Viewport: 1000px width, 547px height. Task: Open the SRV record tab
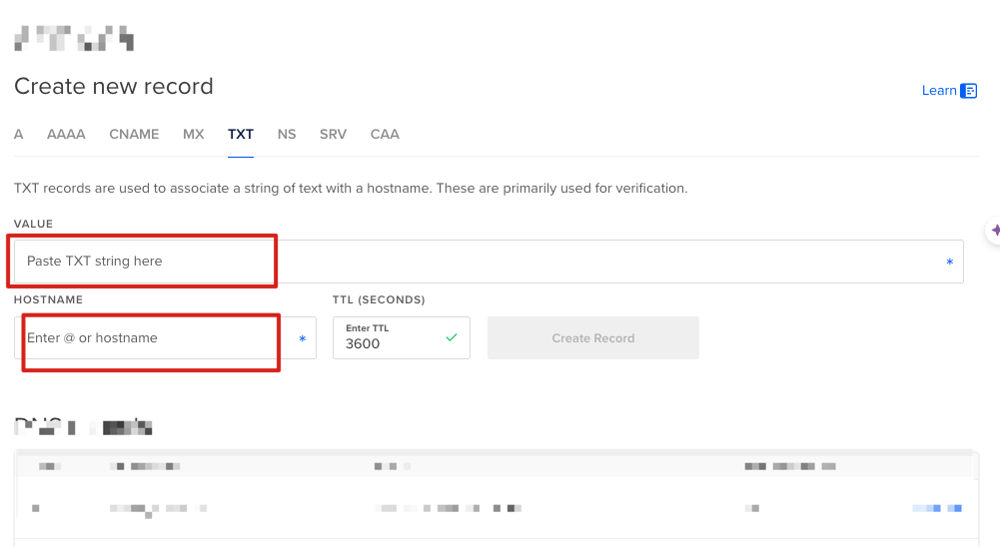pyautogui.click(x=333, y=134)
